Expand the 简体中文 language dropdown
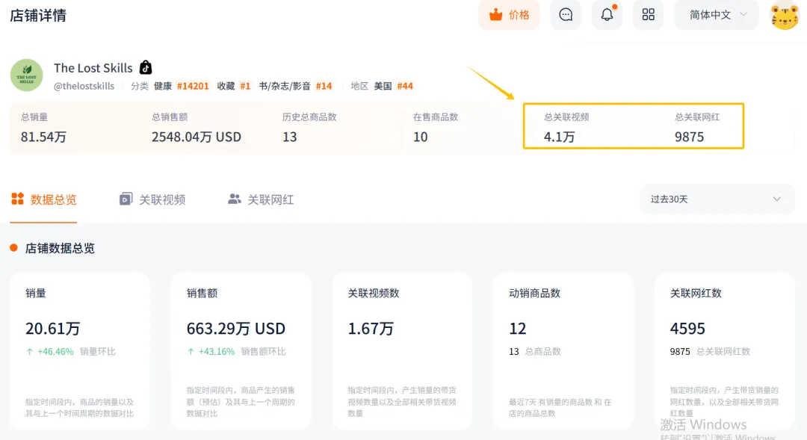807x440 pixels. tap(717, 15)
